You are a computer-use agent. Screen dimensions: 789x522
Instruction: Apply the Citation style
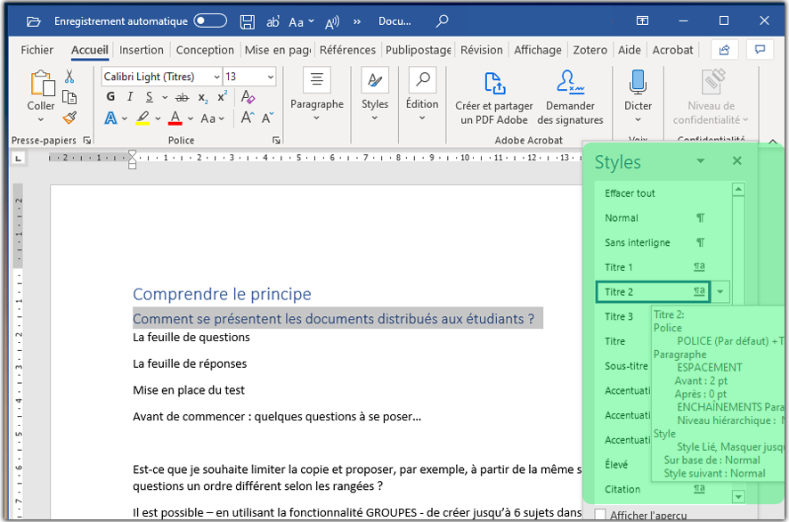point(663,489)
